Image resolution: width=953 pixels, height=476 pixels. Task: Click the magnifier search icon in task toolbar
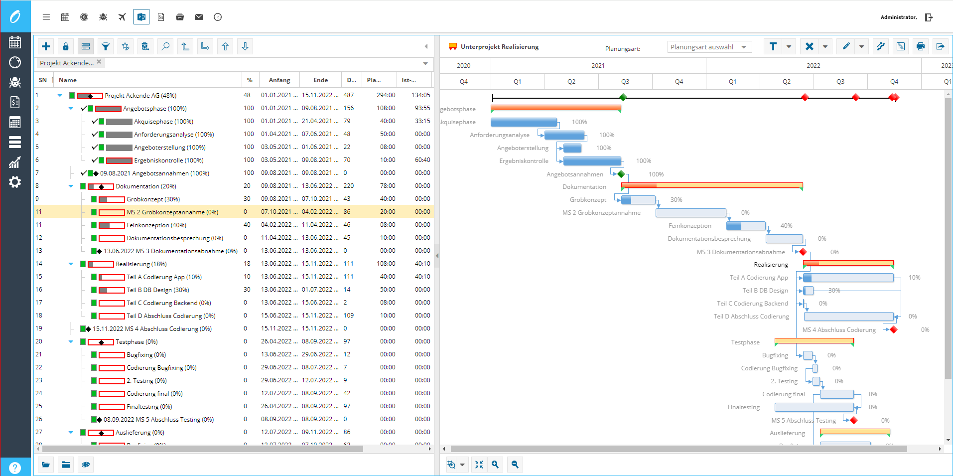click(x=165, y=46)
